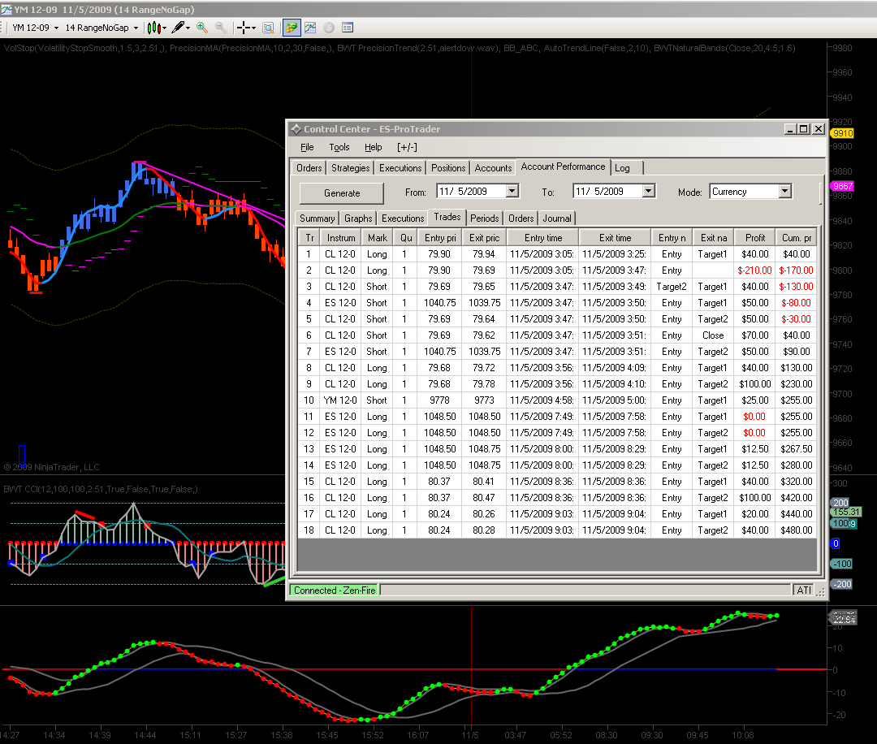This screenshot has height=744, width=877.
Task: Open the Journal sub-tab
Action: click(x=557, y=218)
